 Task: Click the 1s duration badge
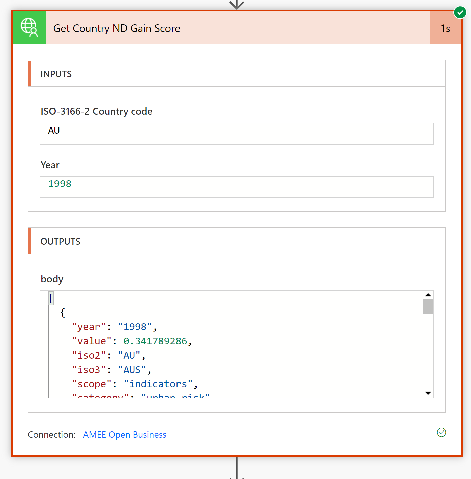(445, 28)
